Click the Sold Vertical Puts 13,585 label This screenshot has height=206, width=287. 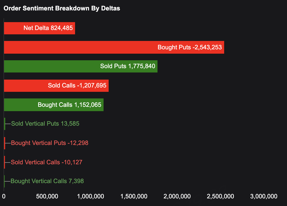coord(45,124)
